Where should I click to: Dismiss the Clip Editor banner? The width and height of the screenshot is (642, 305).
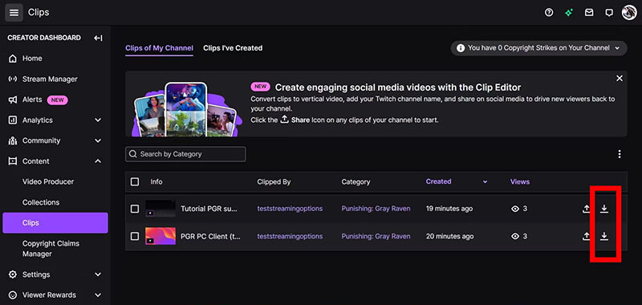(x=620, y=78)
